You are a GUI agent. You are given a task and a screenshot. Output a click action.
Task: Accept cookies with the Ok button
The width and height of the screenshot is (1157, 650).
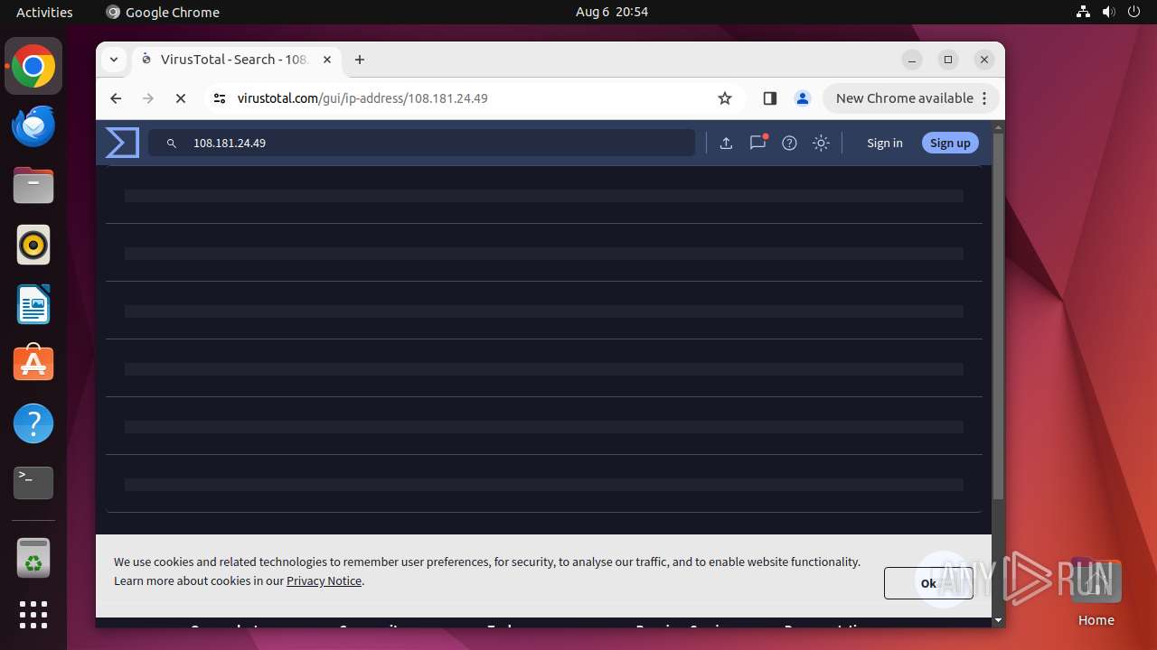pyautogui.click(x=928, y=583)
